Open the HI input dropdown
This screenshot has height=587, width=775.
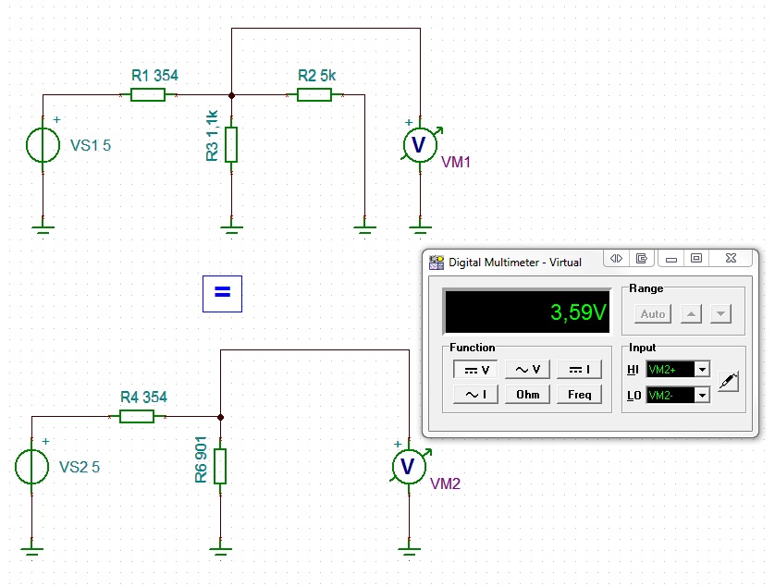702,369
